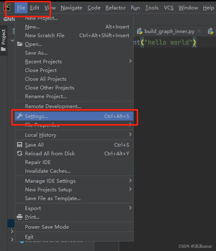Expand the Export submenu
Image resolution: width=216 pixels, height=251 pixels.
(74, 208)
